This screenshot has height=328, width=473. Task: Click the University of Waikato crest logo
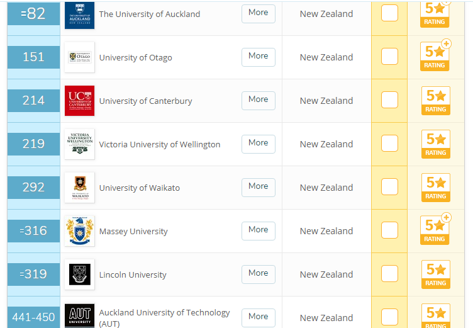point(79,188)
